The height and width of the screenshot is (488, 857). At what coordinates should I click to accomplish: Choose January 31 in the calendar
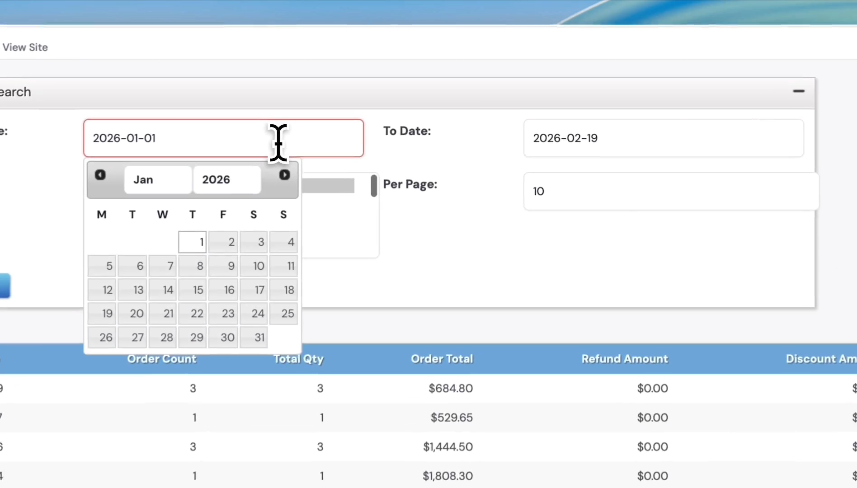coord(254,338)
